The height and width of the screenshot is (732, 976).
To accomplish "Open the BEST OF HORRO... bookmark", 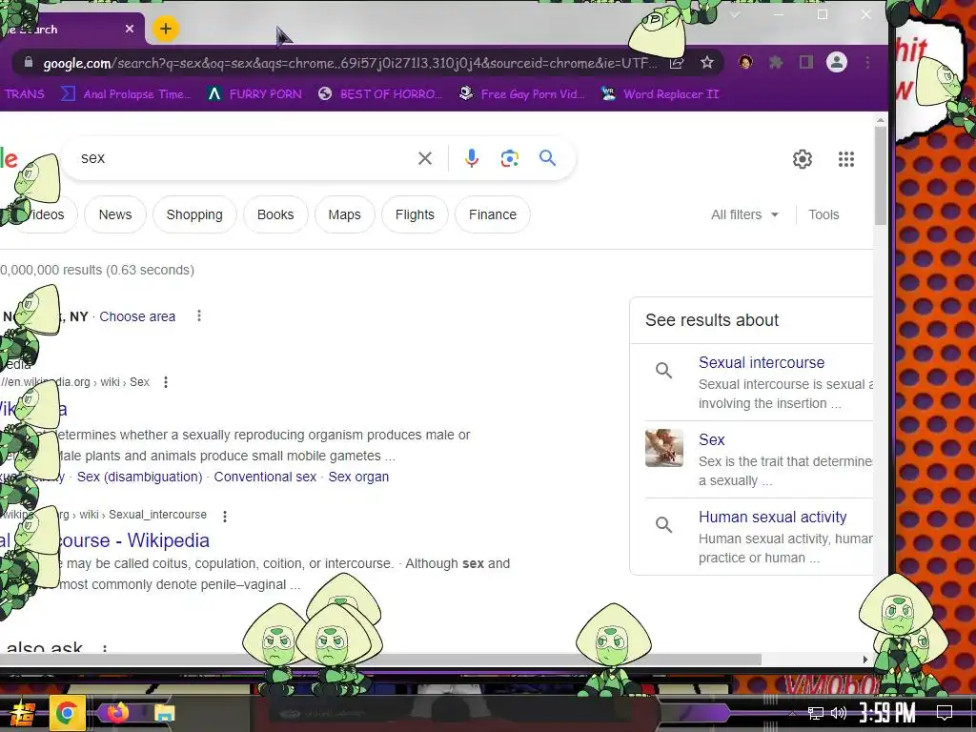I will [x=379, y=94].
